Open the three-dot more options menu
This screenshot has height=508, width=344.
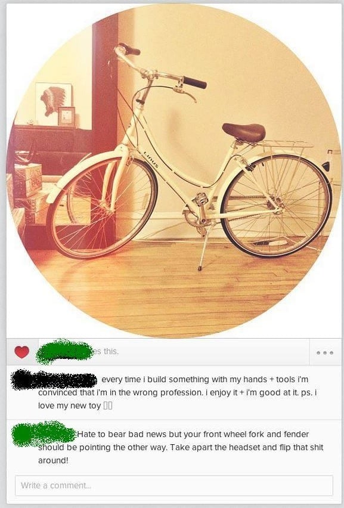pos(325,352)
